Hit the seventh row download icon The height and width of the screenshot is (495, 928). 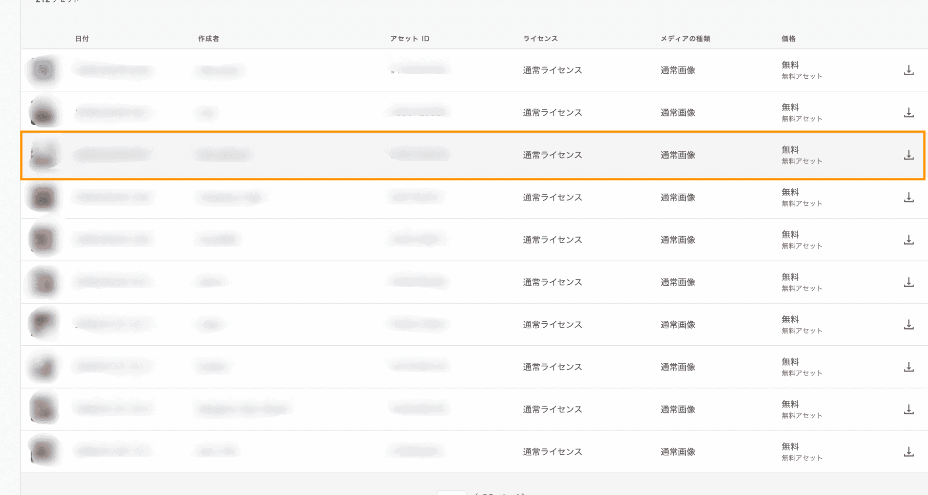(x=909, y=324)
